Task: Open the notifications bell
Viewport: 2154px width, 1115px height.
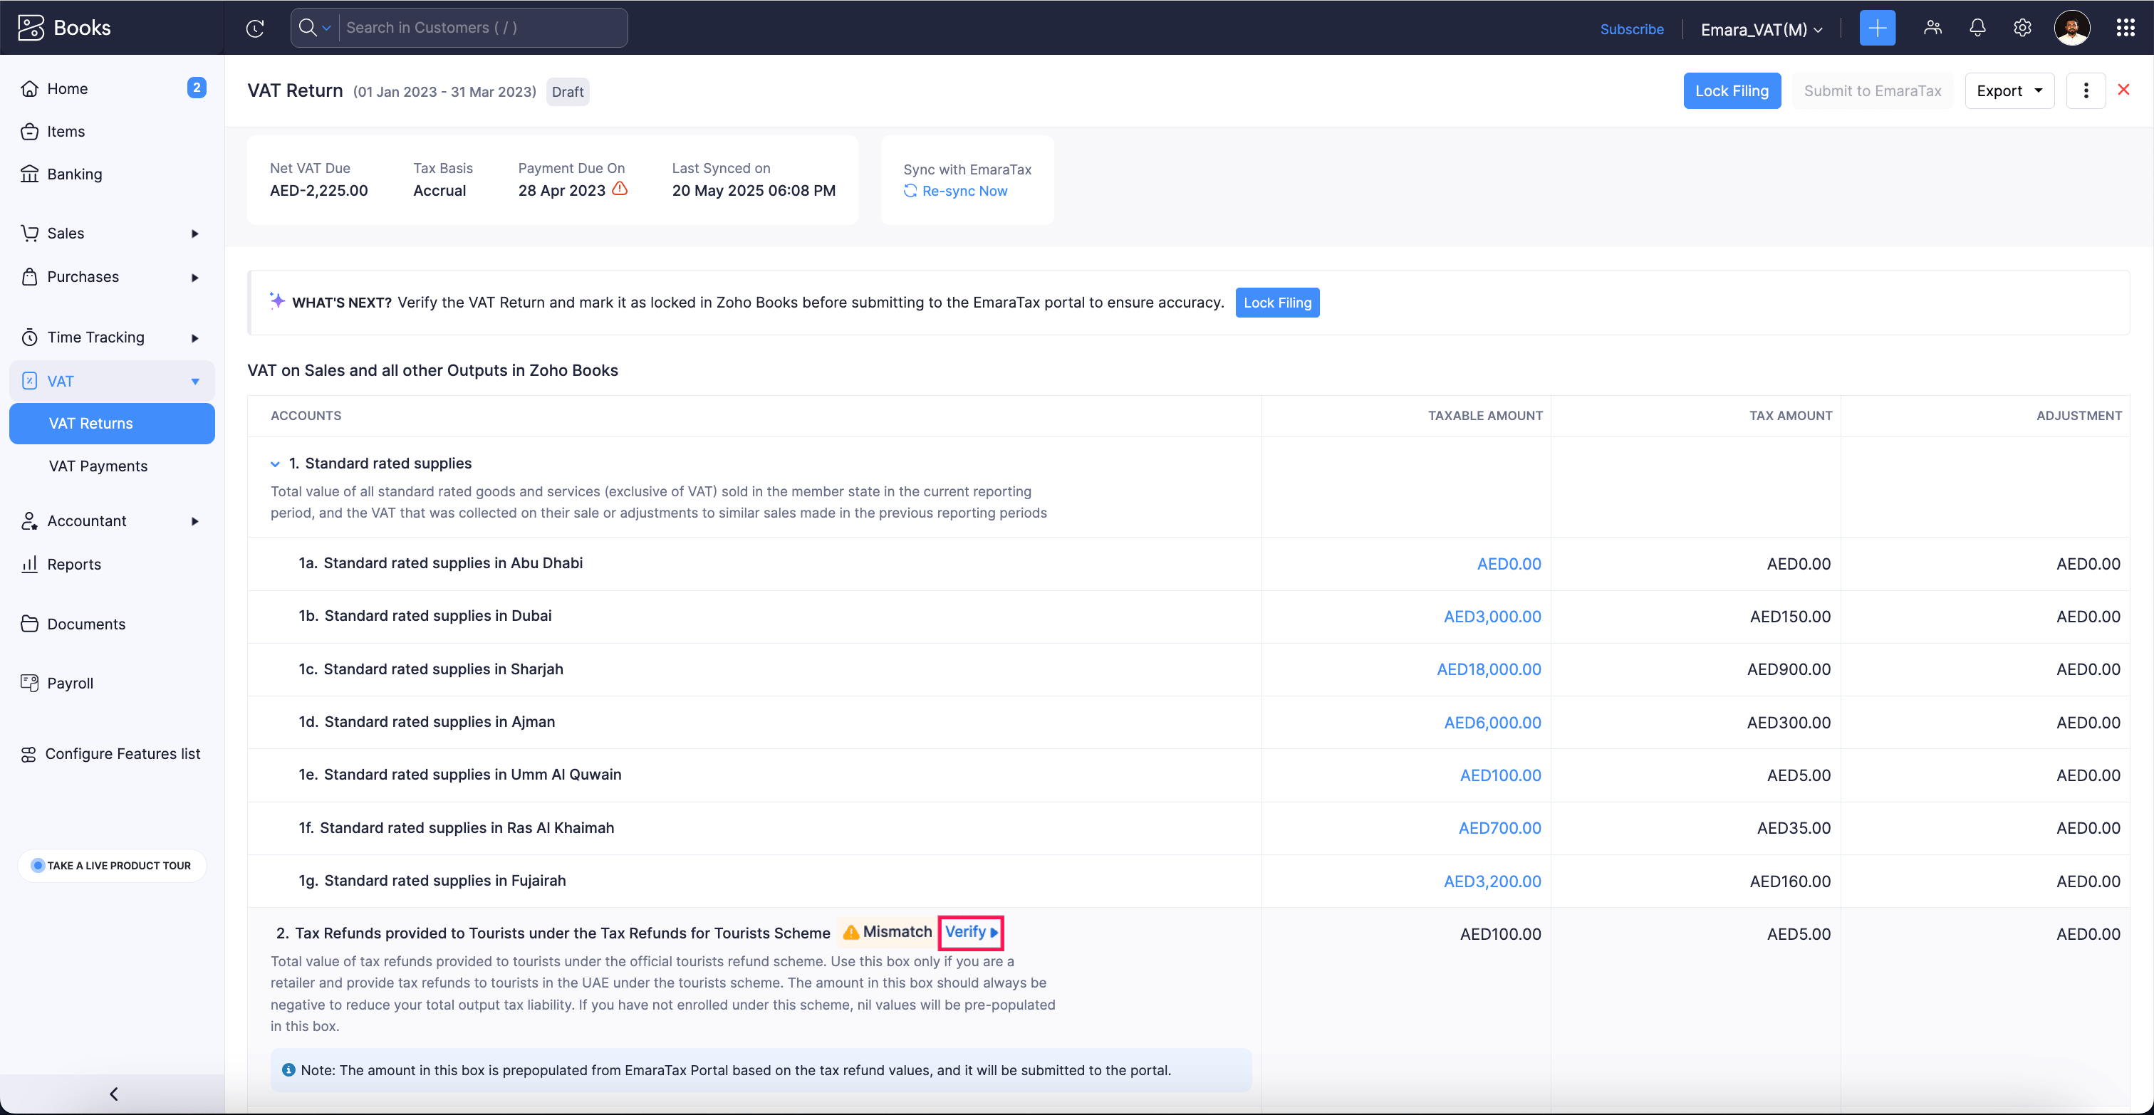Action: click(x=1977, y=28)
